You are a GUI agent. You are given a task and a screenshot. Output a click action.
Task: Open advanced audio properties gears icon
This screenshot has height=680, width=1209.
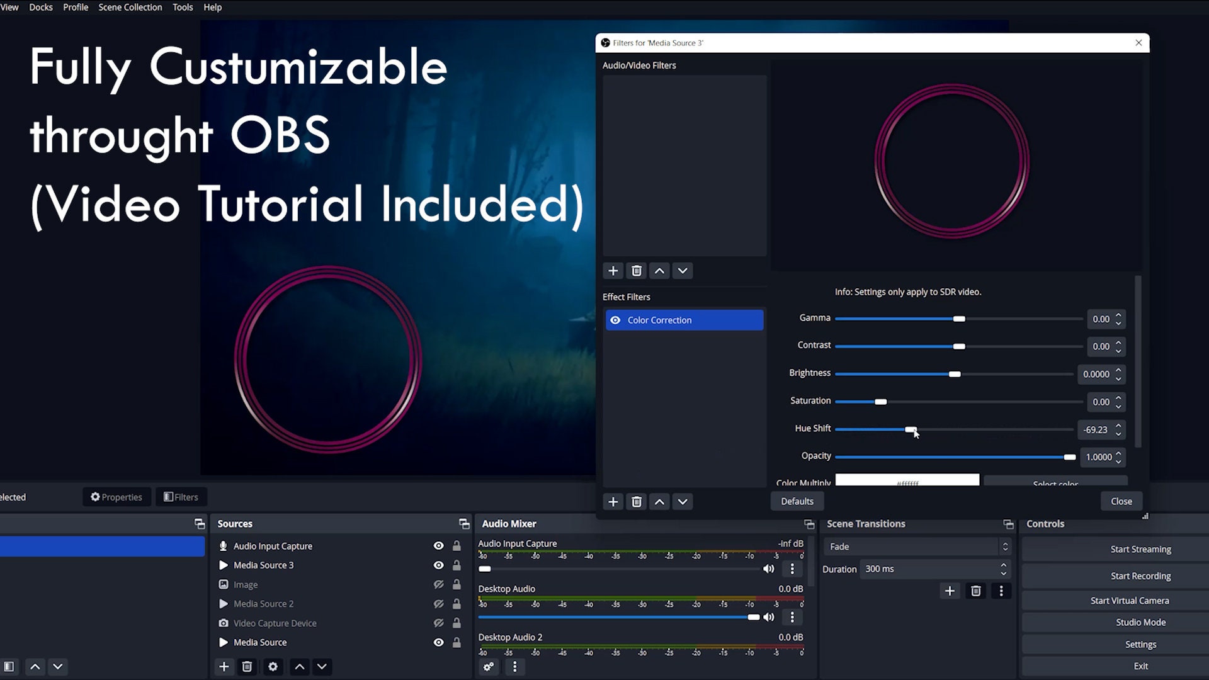tap(489, 667)
